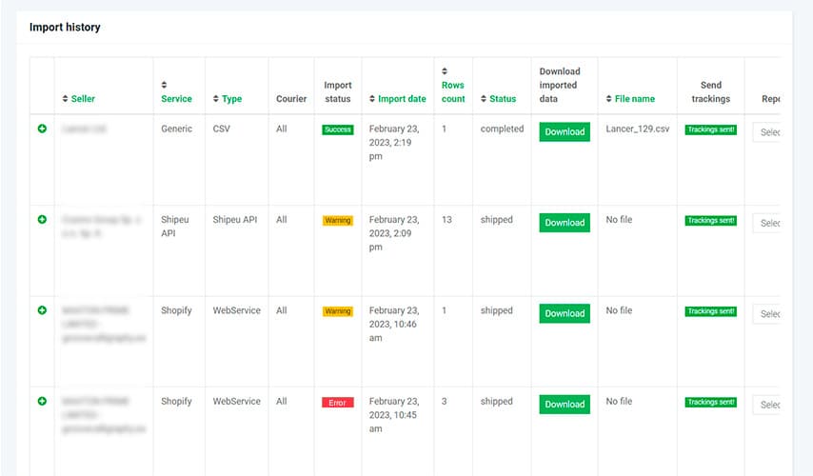Click 'No file' in Shipeu API row
The width and height of the screenshot is (813, 476).
619,219
